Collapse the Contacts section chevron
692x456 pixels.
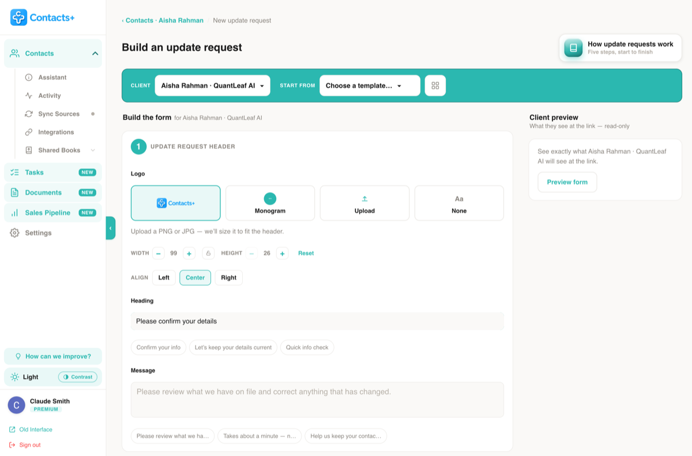tap(95, 54)
